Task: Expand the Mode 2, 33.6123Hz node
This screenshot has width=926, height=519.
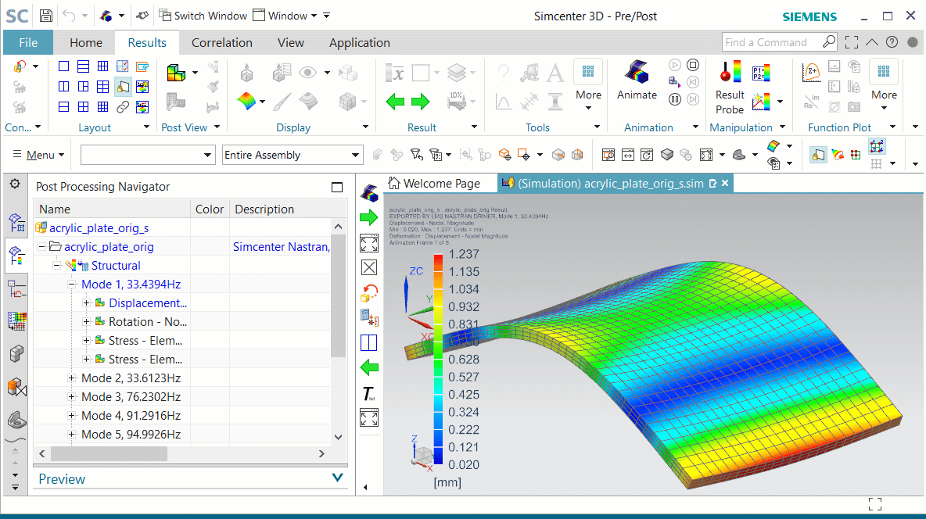Action: [72, 378]
